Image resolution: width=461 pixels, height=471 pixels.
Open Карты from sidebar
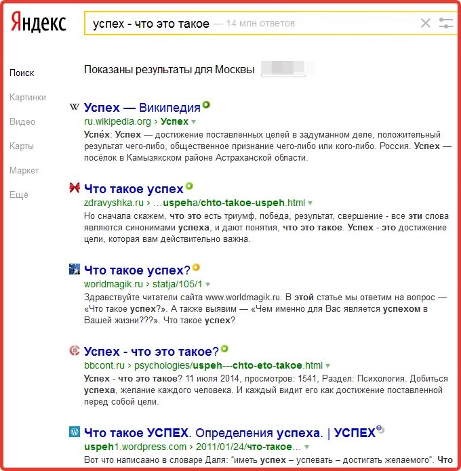(x=21, y=146)
